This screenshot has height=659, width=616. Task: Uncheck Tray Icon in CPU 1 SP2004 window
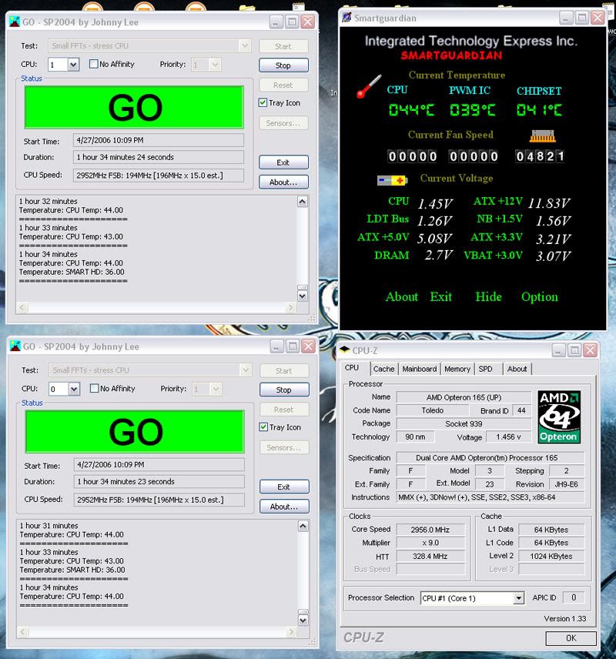click(x=263, y=102)
